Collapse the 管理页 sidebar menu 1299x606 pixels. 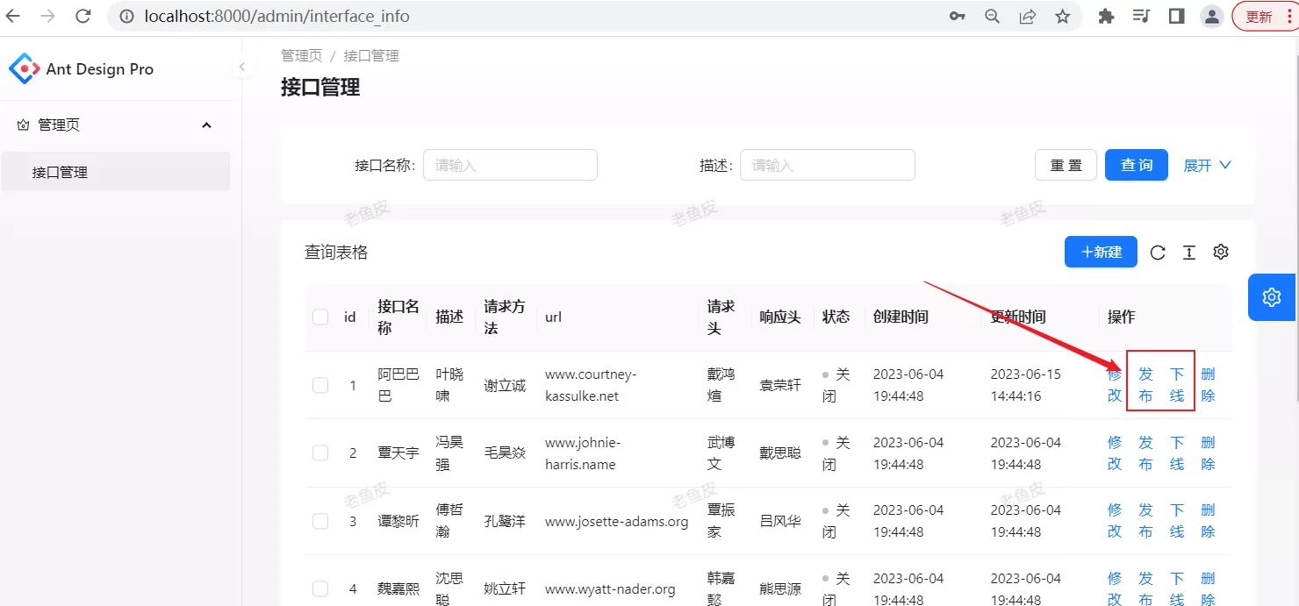[115, 125]
